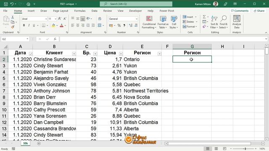Open the Arial font name dropdown

click(46, 19)
